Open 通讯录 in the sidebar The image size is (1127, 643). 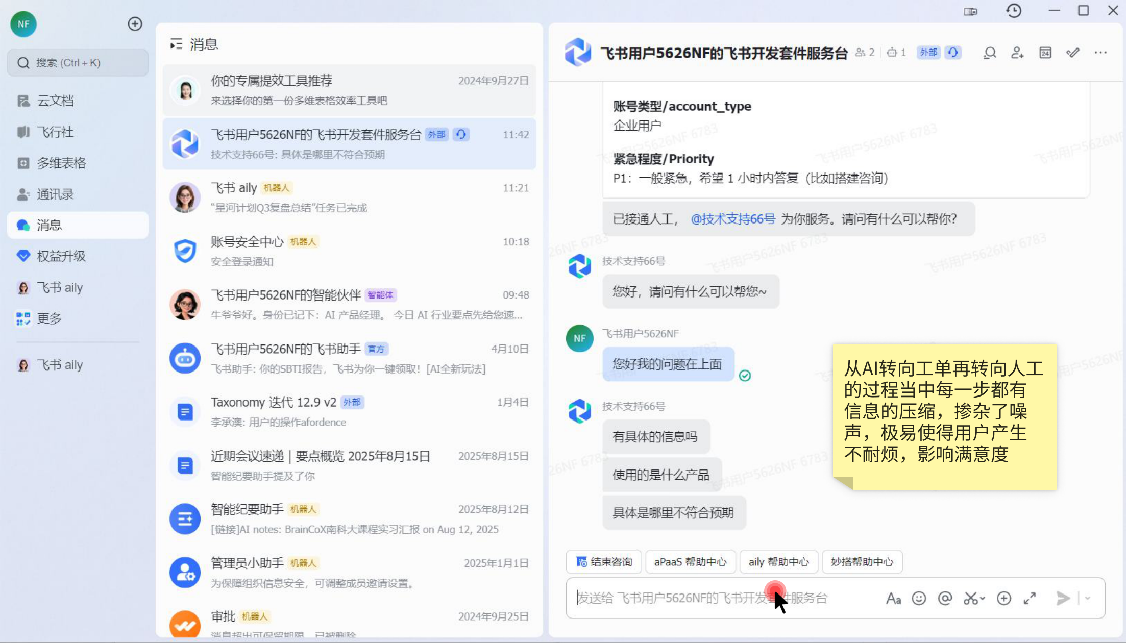[78, 194]
